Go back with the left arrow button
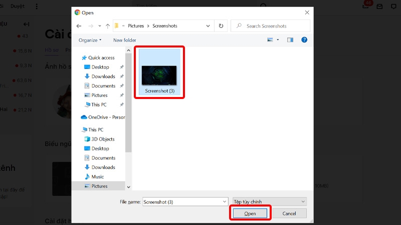This screenshot has height=225, width=401. (x=79, y=26)
